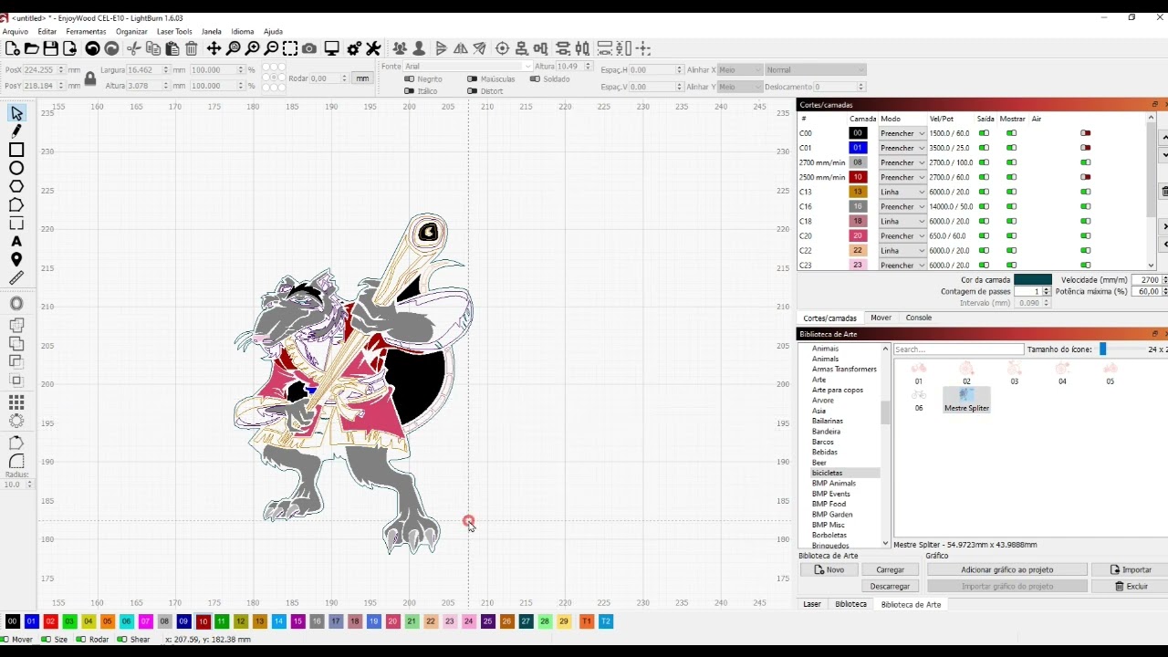Save the project with the floppy icon

click(50, 48)
